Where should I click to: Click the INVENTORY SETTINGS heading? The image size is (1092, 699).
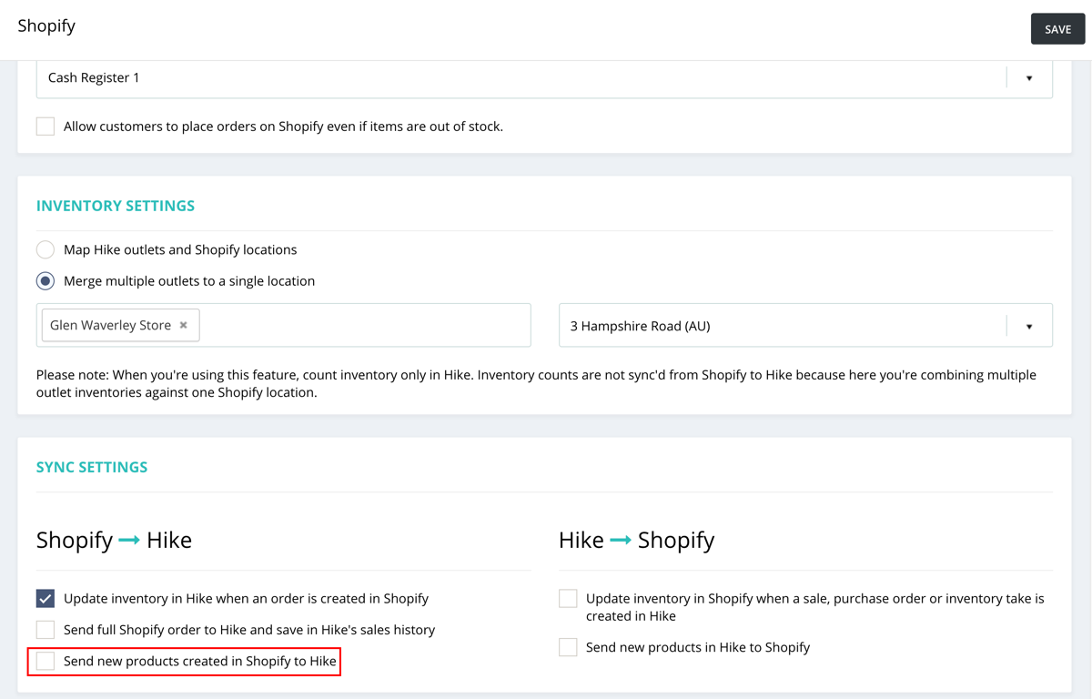[x=116, y=206]
